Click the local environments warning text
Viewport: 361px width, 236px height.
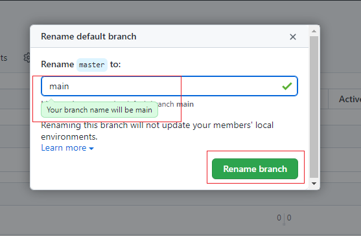(157, 131)
